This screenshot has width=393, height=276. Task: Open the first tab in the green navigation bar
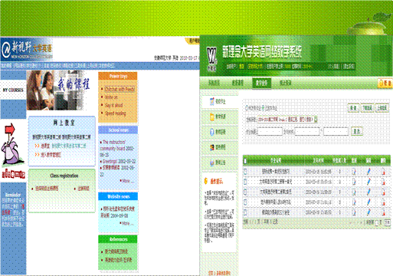click(x=214, y=83)
